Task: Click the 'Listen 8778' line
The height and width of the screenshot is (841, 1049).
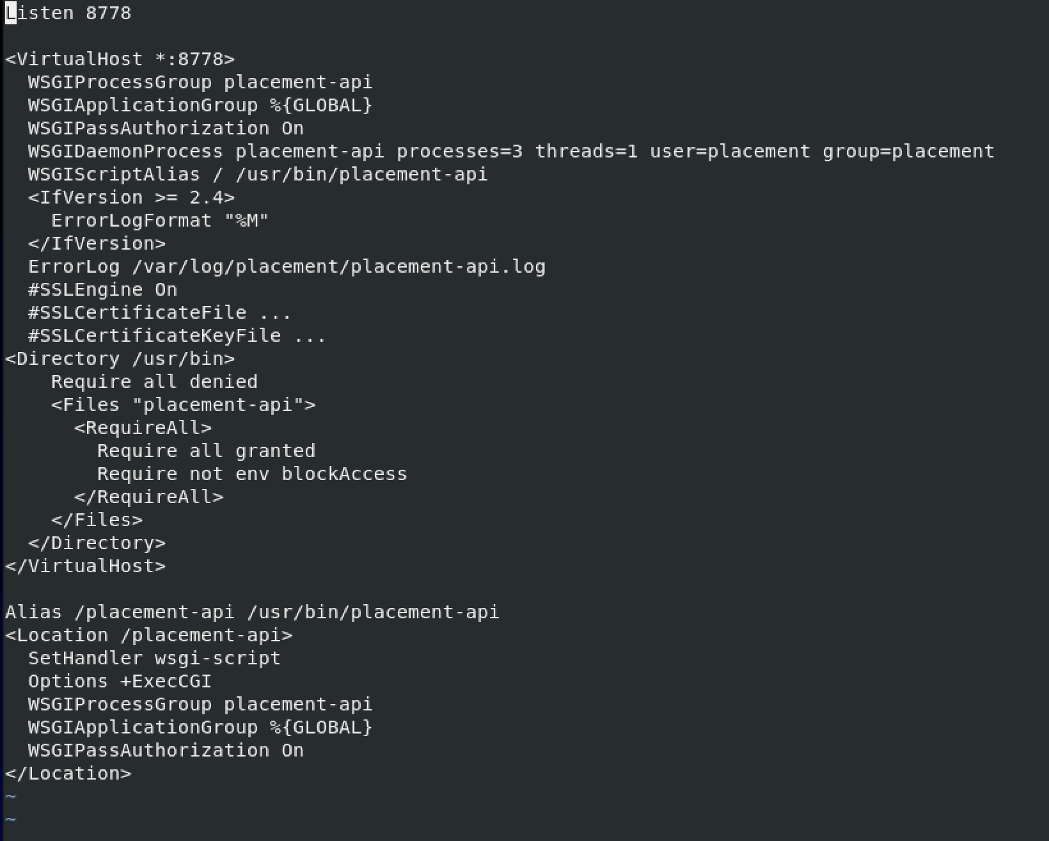Action: pyautogui.click(x=68, y=13)
